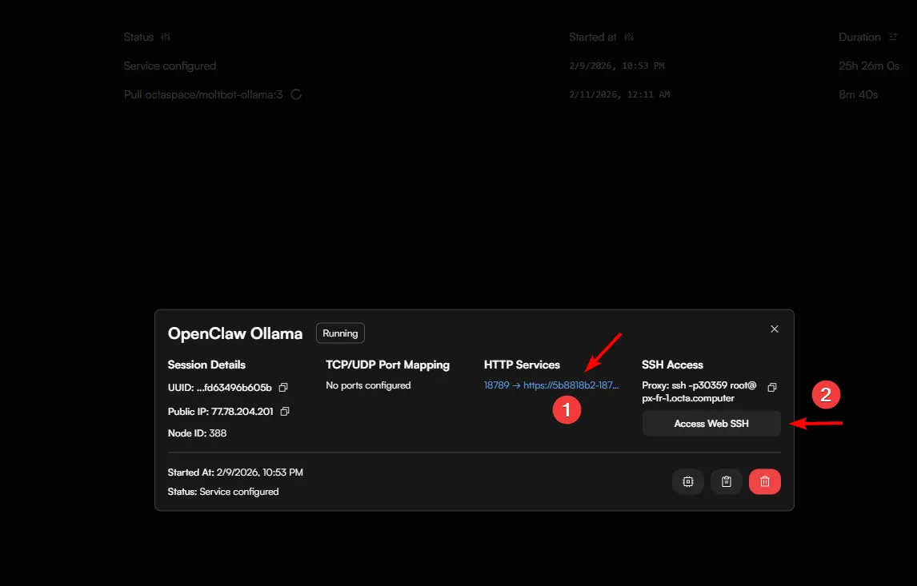Click the 2/9/2026, 10:53 PM cell in background table
917x586 pixels.
tap(616, 66)
